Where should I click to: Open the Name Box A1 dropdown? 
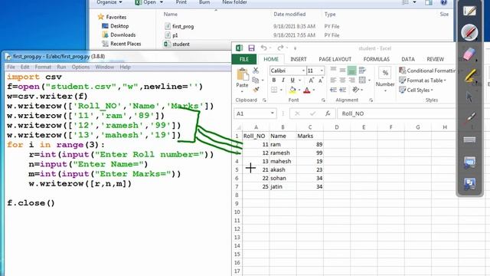273,113
